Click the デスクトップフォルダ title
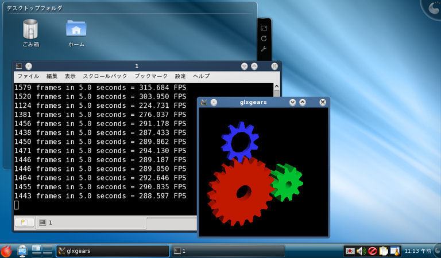Image resolution: width=441 pixels, height=258 pixels. pyautogui.click(x=34, y=9)
